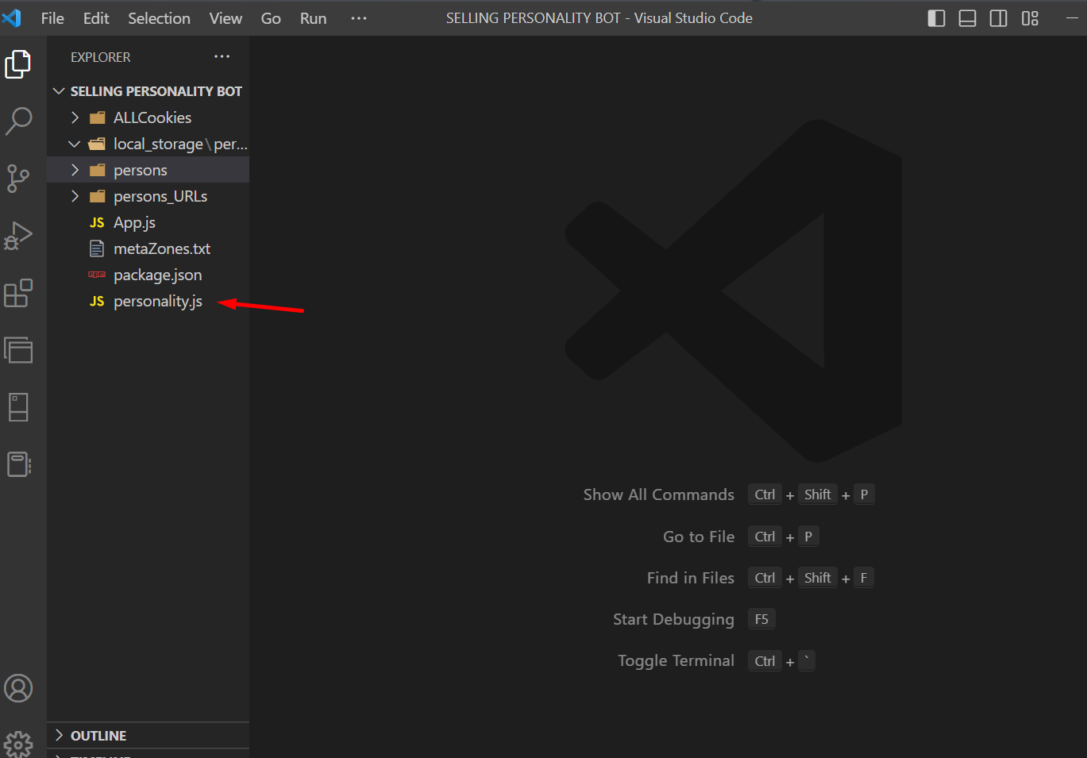Open the Source Control view
The width and height of the screenshot is (1087, 758).
tap(19, 179)
